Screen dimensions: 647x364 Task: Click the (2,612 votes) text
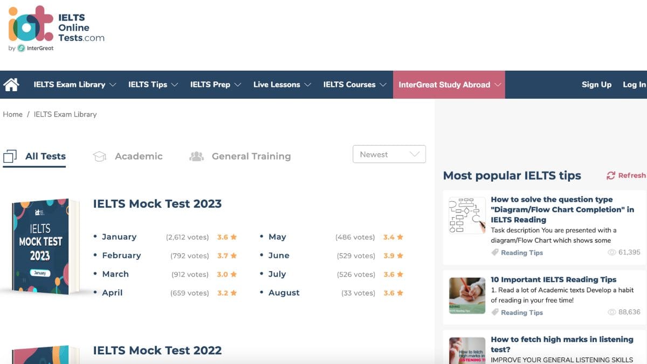point(187,237)
